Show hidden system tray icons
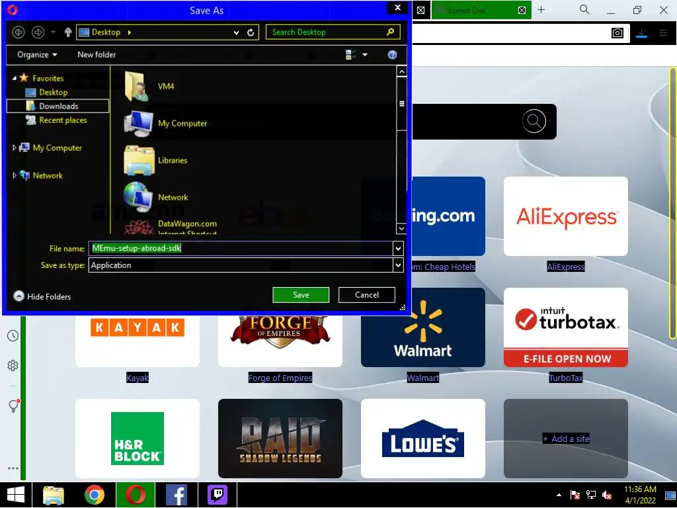Viewport: 677px width, 508px height. pyautogui.click(x=559, y=495)
